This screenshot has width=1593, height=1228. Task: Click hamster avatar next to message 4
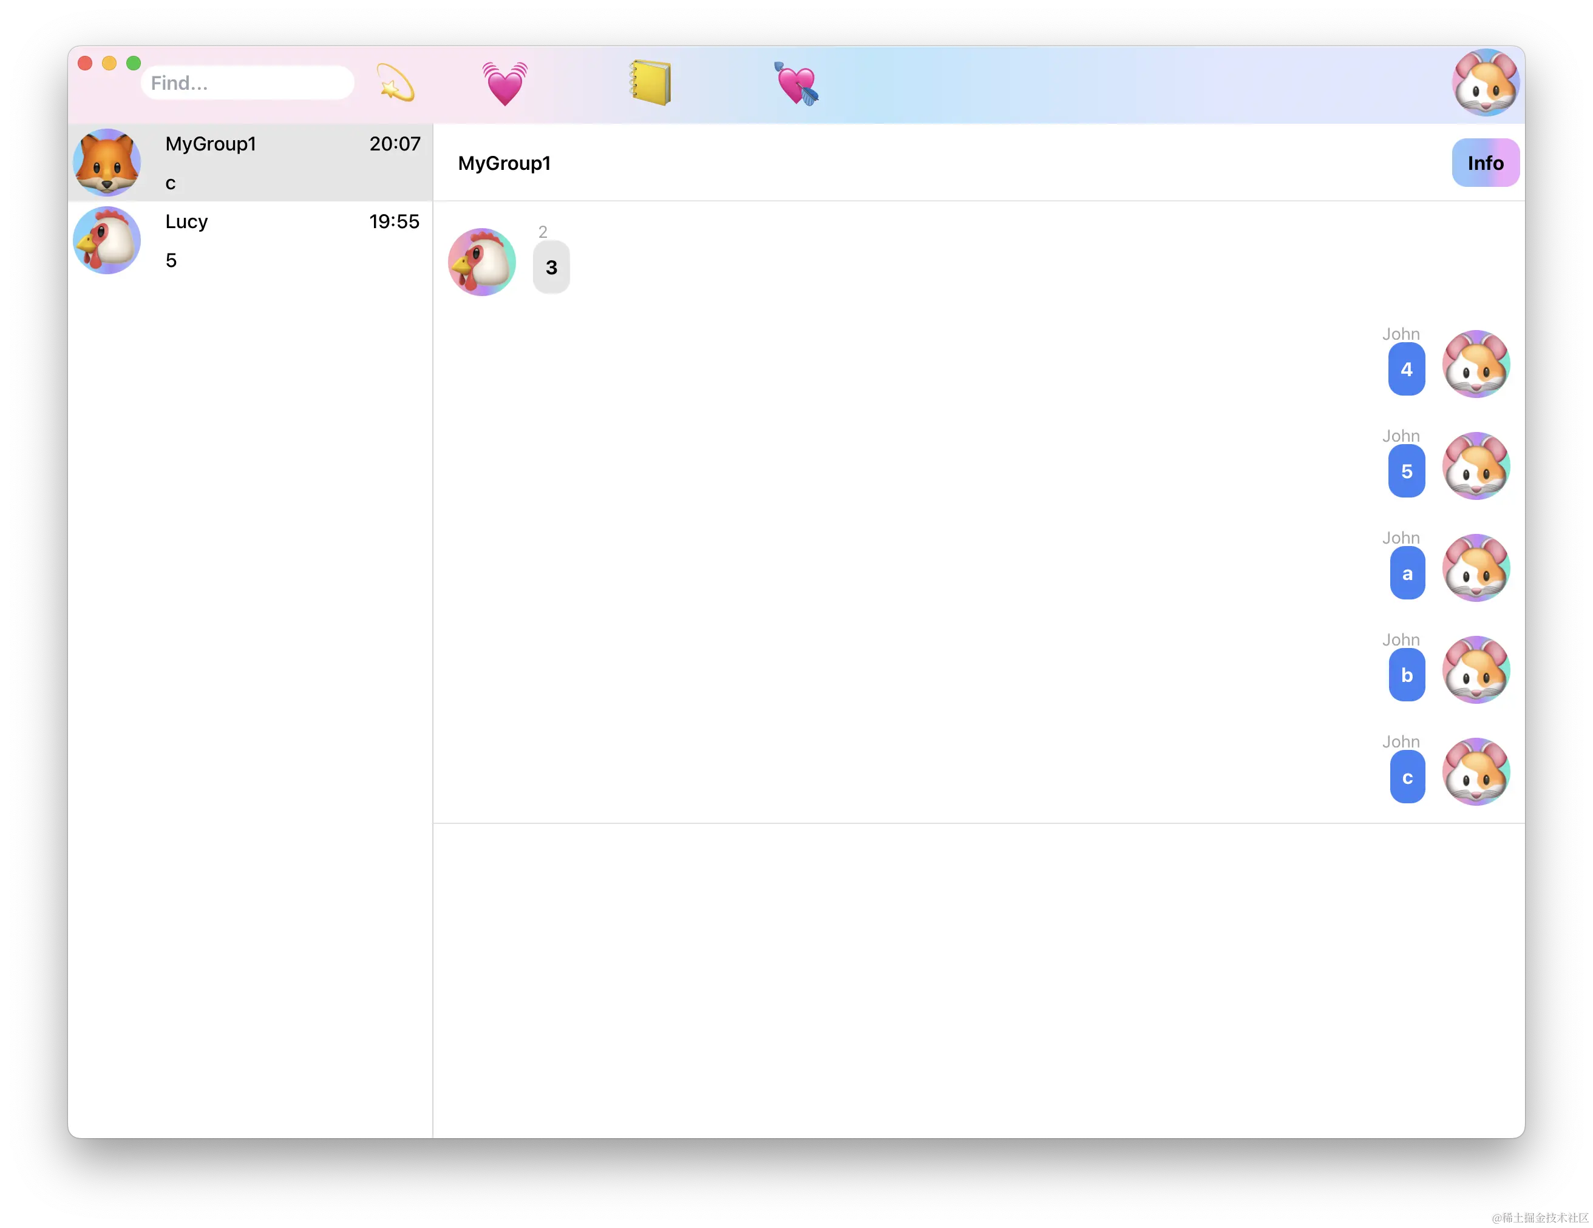pos(1476,365)
